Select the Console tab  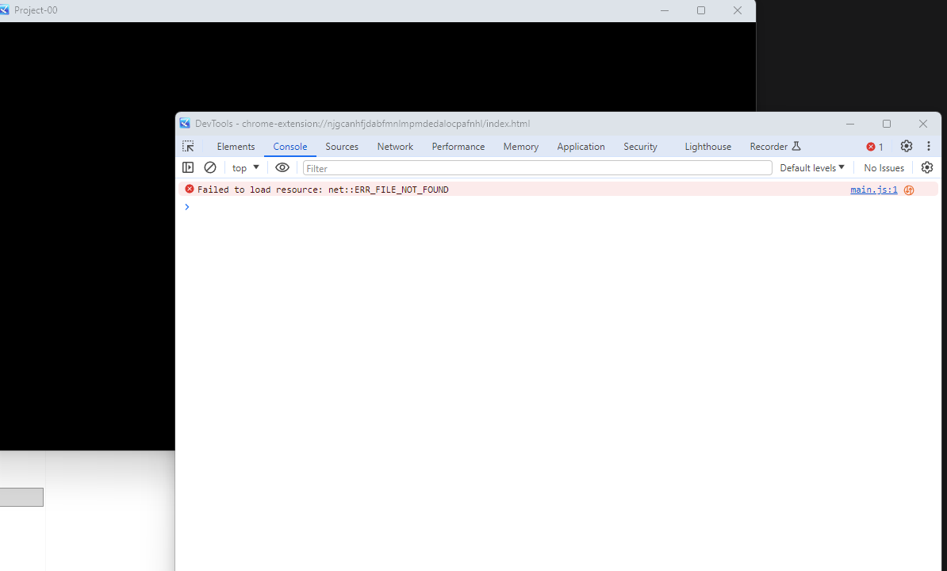click(x=290, y=147)
